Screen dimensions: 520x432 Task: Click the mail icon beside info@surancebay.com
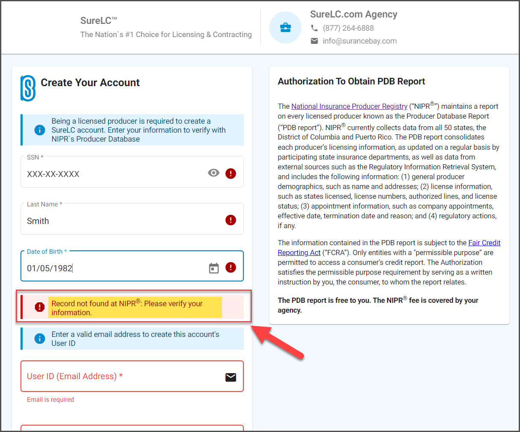coord(314,41)
